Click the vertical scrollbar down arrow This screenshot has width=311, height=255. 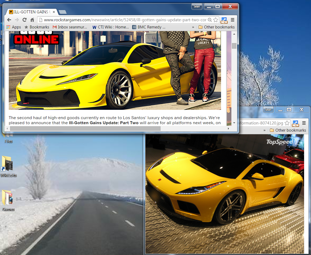pyautogui.click(x=234, y=123)
